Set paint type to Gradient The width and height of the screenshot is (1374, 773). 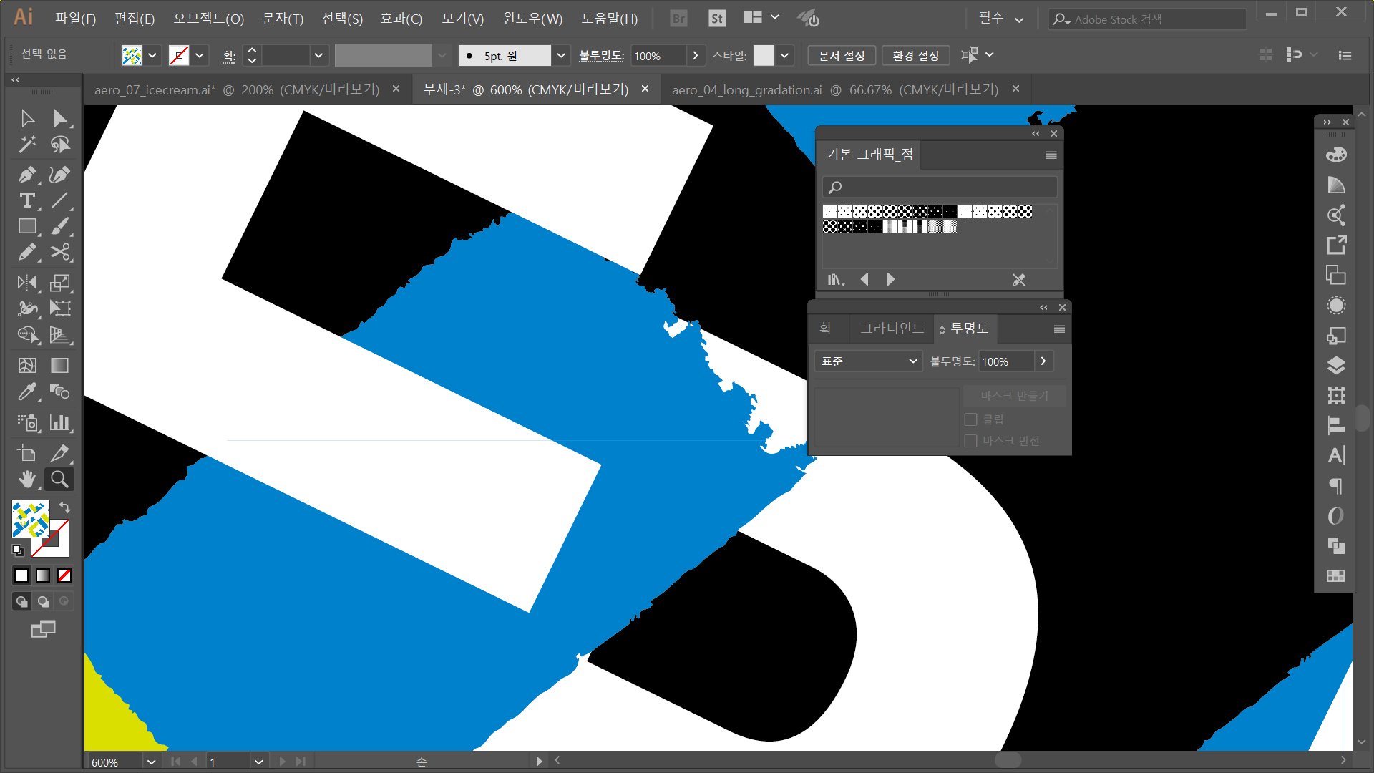43,575
